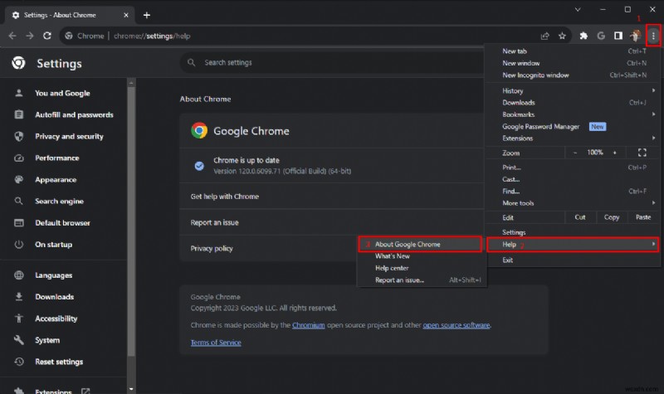Open You and Google settings
The width and height of the screenshot is (664, 394).
63,93
